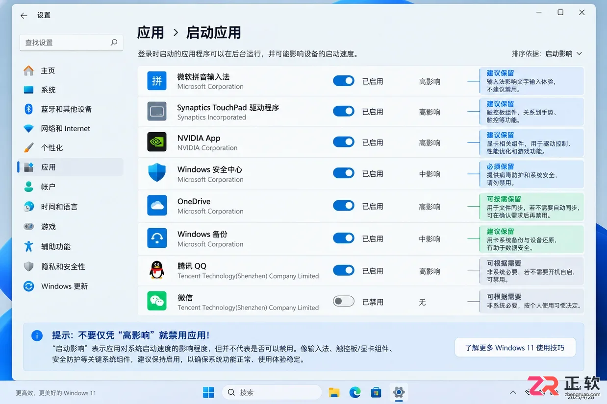Switch off NVIDIA App startup toggle
The image size is (607, 404).
click(344, 142)
